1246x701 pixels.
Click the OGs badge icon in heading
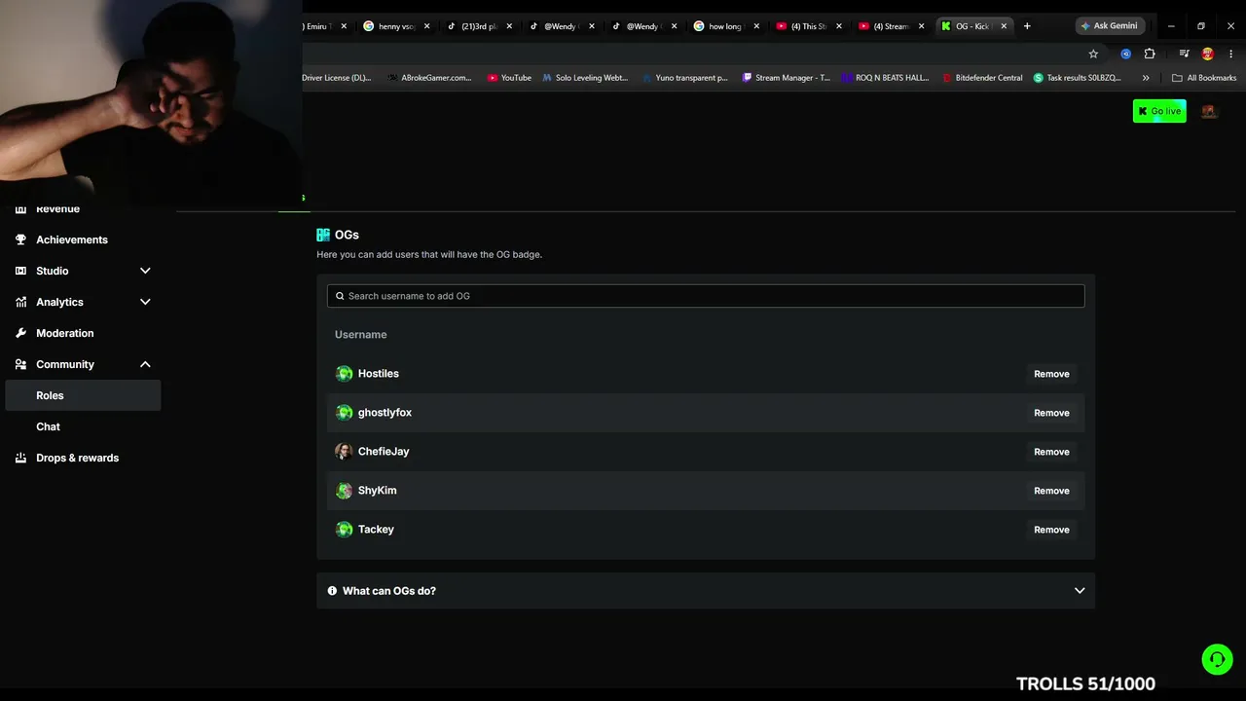click(323, 235)
